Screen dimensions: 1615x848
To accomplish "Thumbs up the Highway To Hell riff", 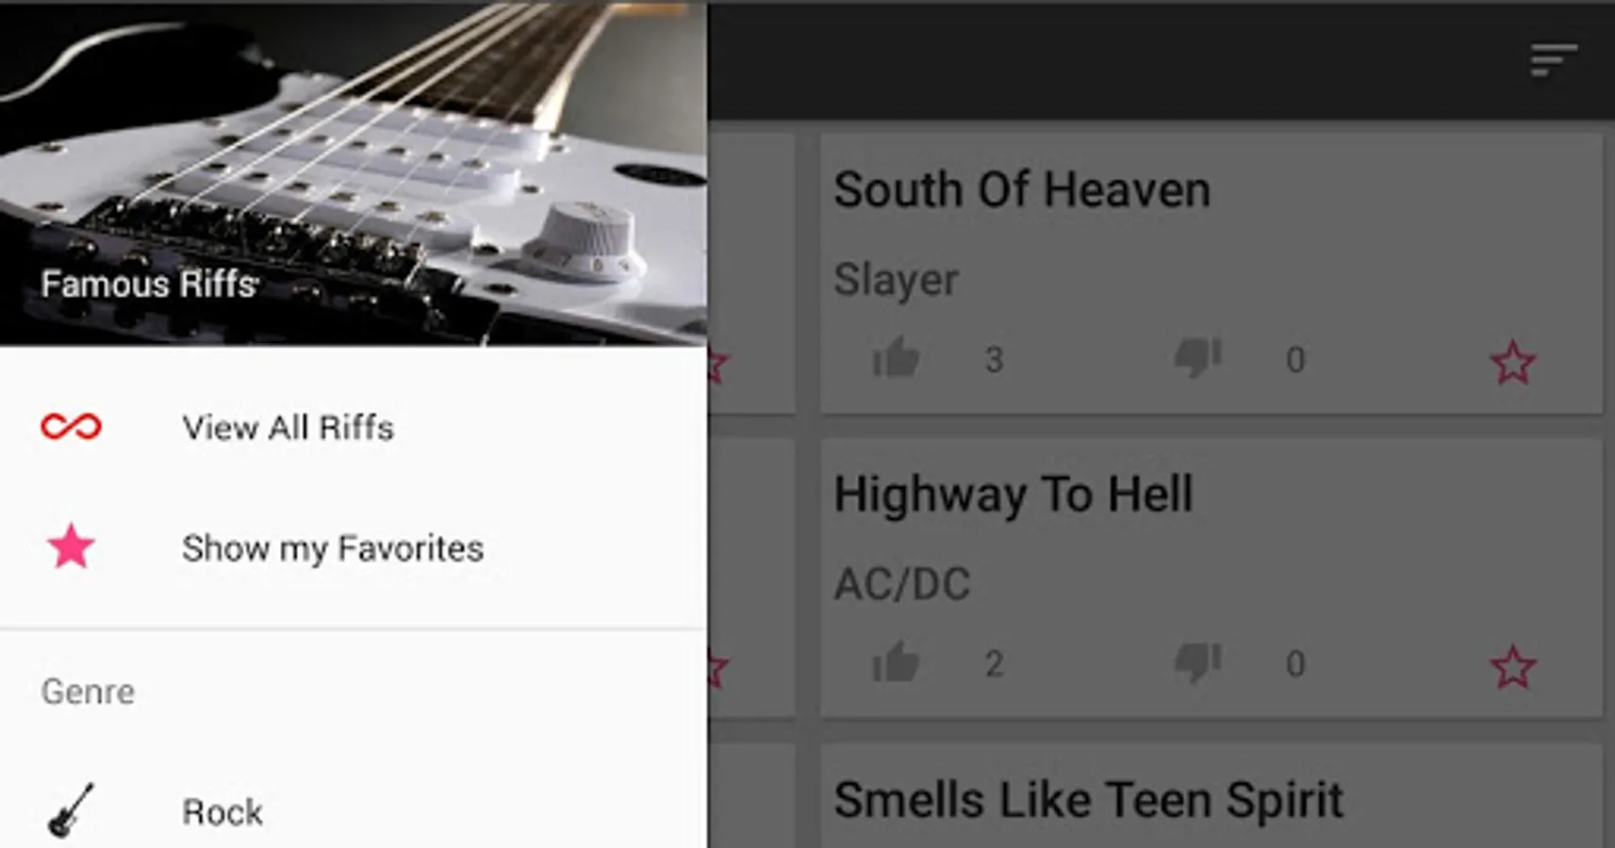I will [896, 662].
